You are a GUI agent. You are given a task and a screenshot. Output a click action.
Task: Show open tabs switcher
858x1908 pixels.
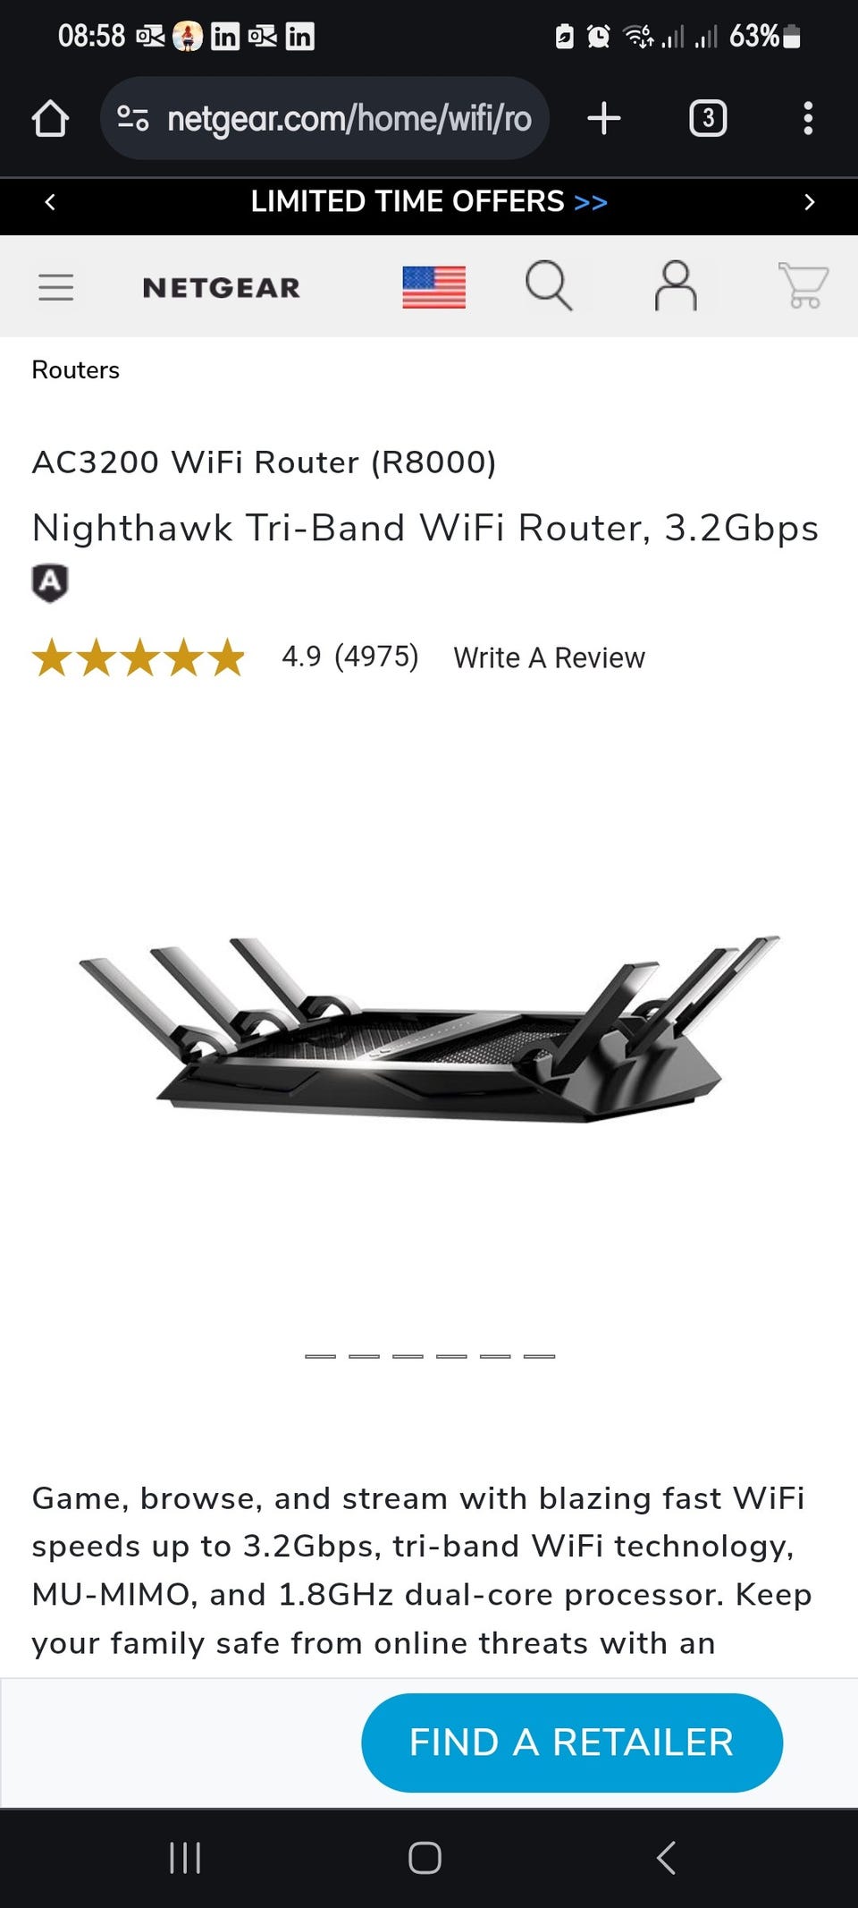pos(708,118)
